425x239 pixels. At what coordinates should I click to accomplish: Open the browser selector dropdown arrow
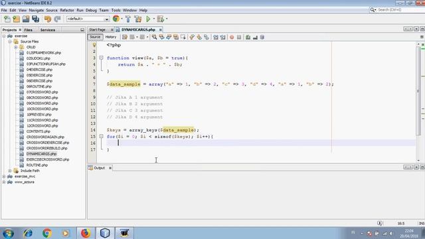(x=122, y=19)
